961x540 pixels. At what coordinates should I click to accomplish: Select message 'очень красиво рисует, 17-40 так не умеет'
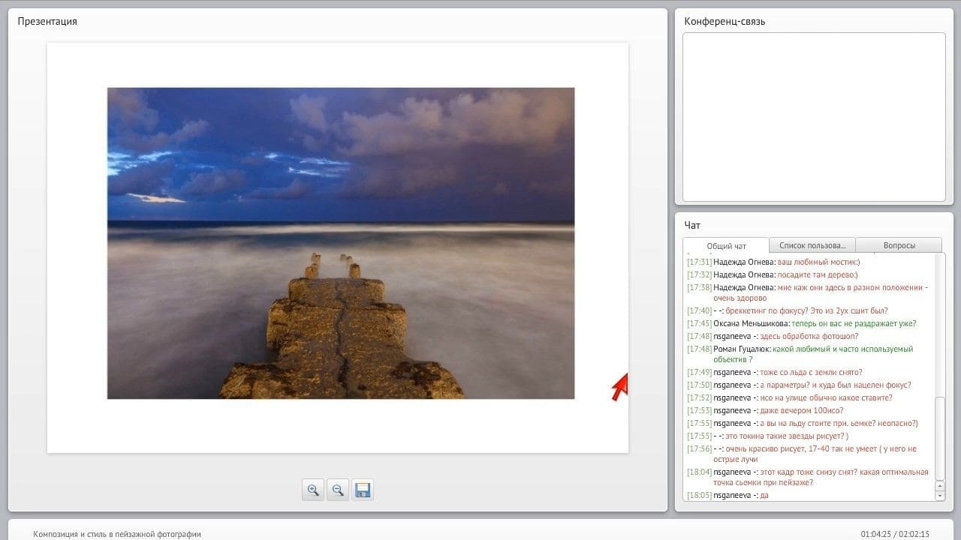click(806, 448)
